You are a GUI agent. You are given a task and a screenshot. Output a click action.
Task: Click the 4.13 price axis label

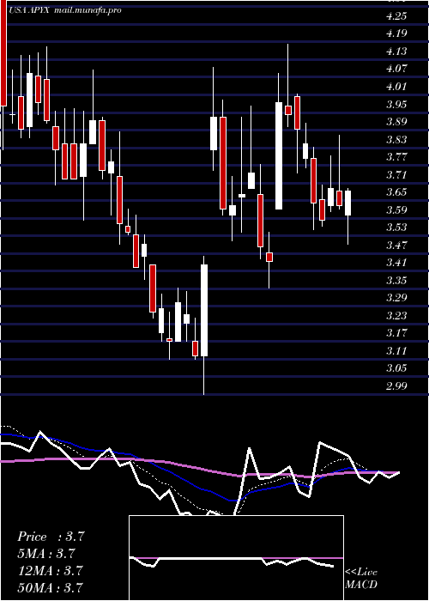(x=396, y=51)
